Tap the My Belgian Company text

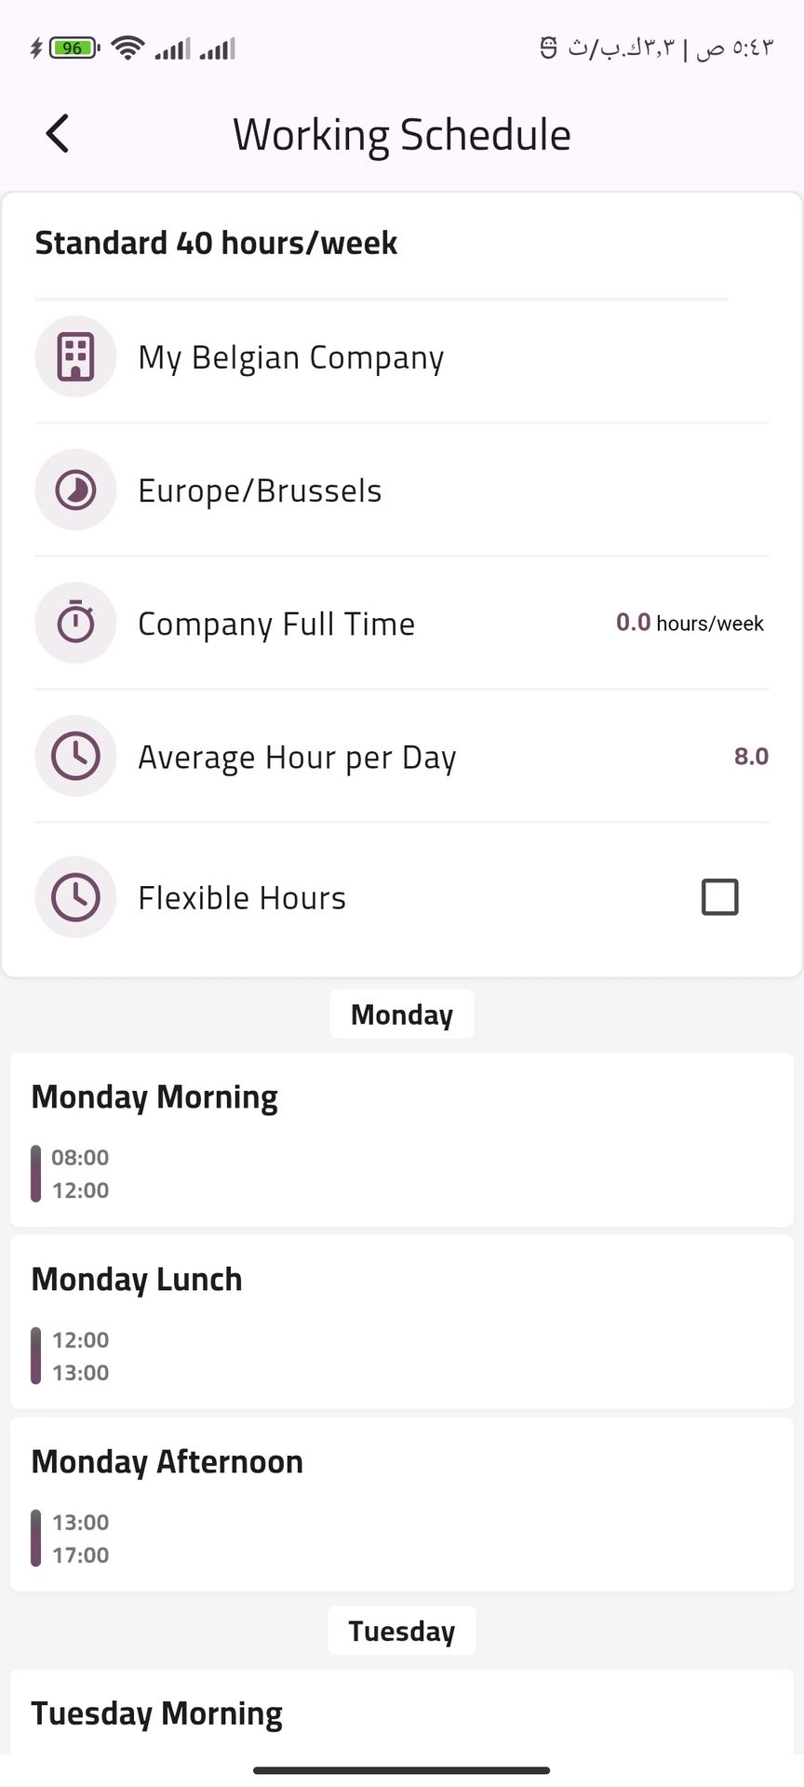(x=291, y=357)
